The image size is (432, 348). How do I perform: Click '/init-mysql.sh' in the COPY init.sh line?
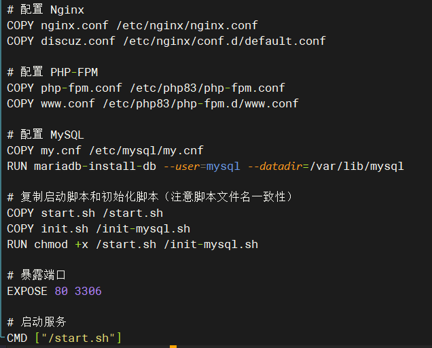(143, 229)
